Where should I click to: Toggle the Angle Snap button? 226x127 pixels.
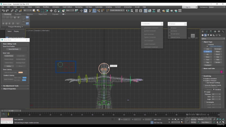point(94,11)
